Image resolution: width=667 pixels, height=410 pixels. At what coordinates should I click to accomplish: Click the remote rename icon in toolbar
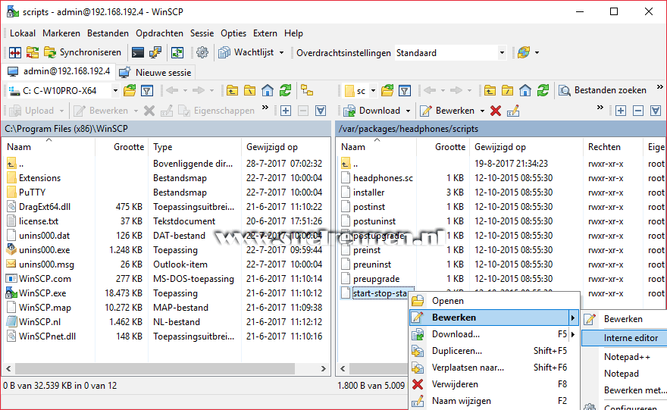[513, 111]
